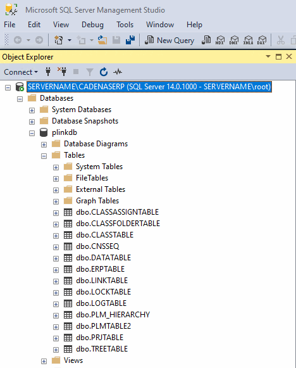Expand the External Tables folder
This screenshot has width=296, height=368.
click(x=56, y=190)
